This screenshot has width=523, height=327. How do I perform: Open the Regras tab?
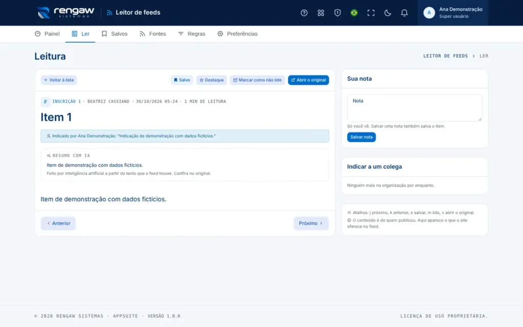click(x=192, y=34)
